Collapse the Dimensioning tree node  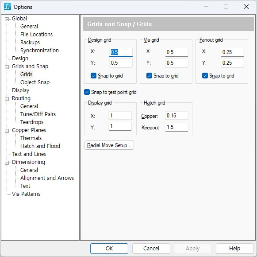[x=7, y=163]
